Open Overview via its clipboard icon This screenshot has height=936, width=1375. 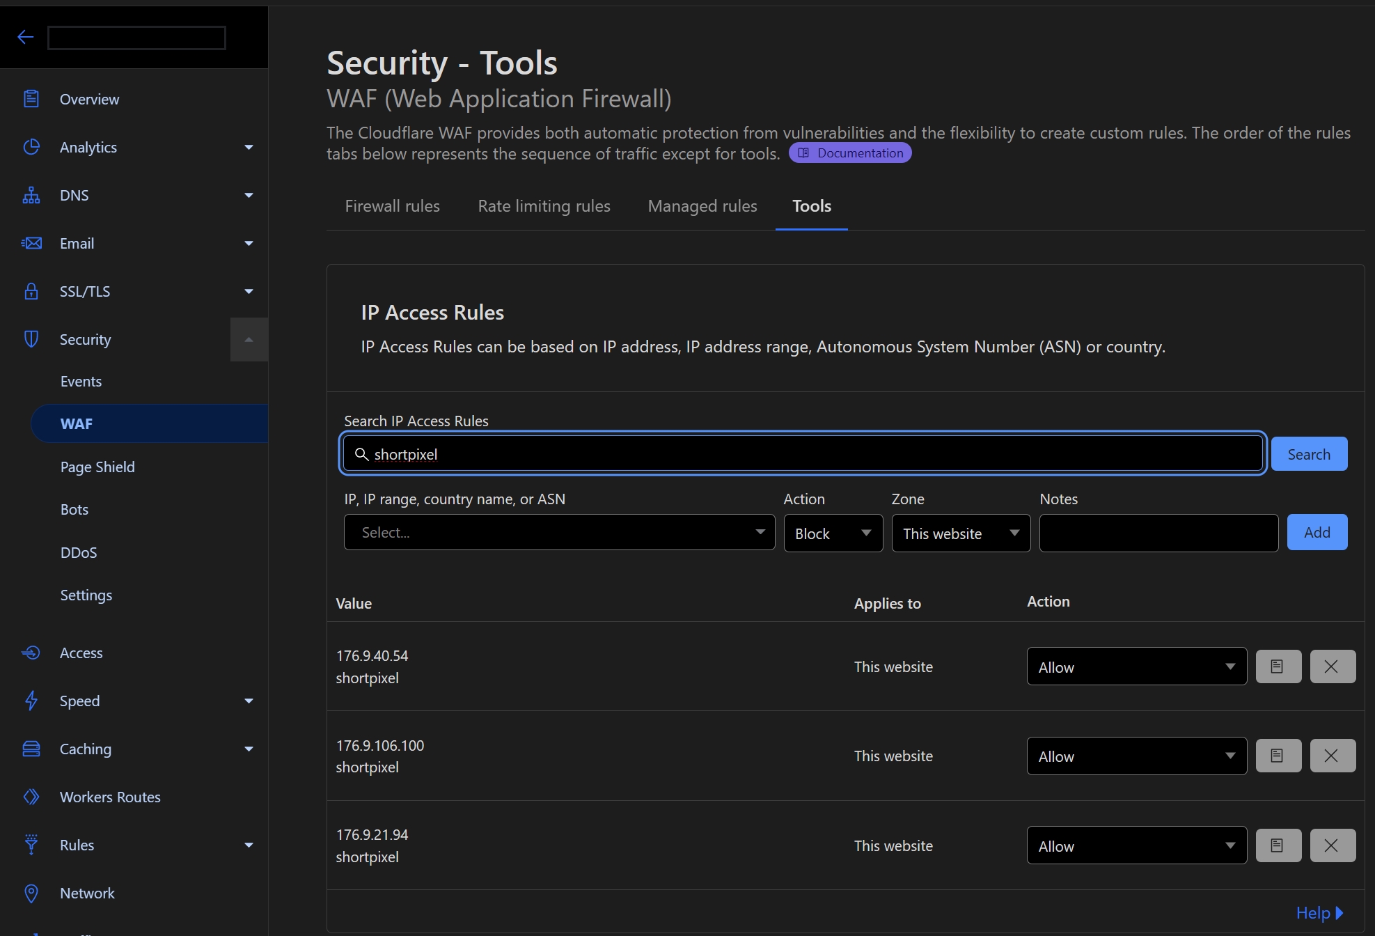(x=31, y=99)
